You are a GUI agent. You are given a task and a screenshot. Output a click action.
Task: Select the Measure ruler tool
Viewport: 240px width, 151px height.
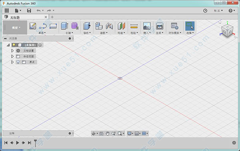click(x=134, y=26)
